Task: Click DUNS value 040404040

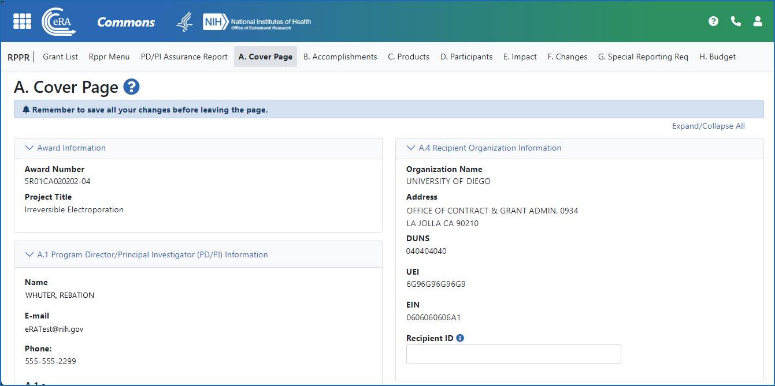Action: click(x=427, y=251)
